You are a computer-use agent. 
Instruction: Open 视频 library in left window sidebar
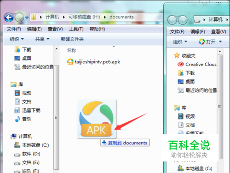(23, 93)
